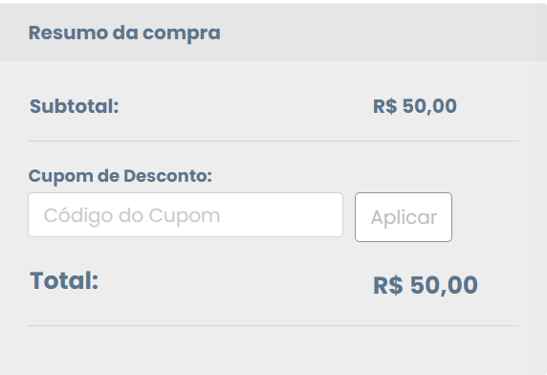The height and width of the screenshot is (375, 547).
Task: Click empty header bar beside Resumo da compra
Action: click(x=383, y=33)
